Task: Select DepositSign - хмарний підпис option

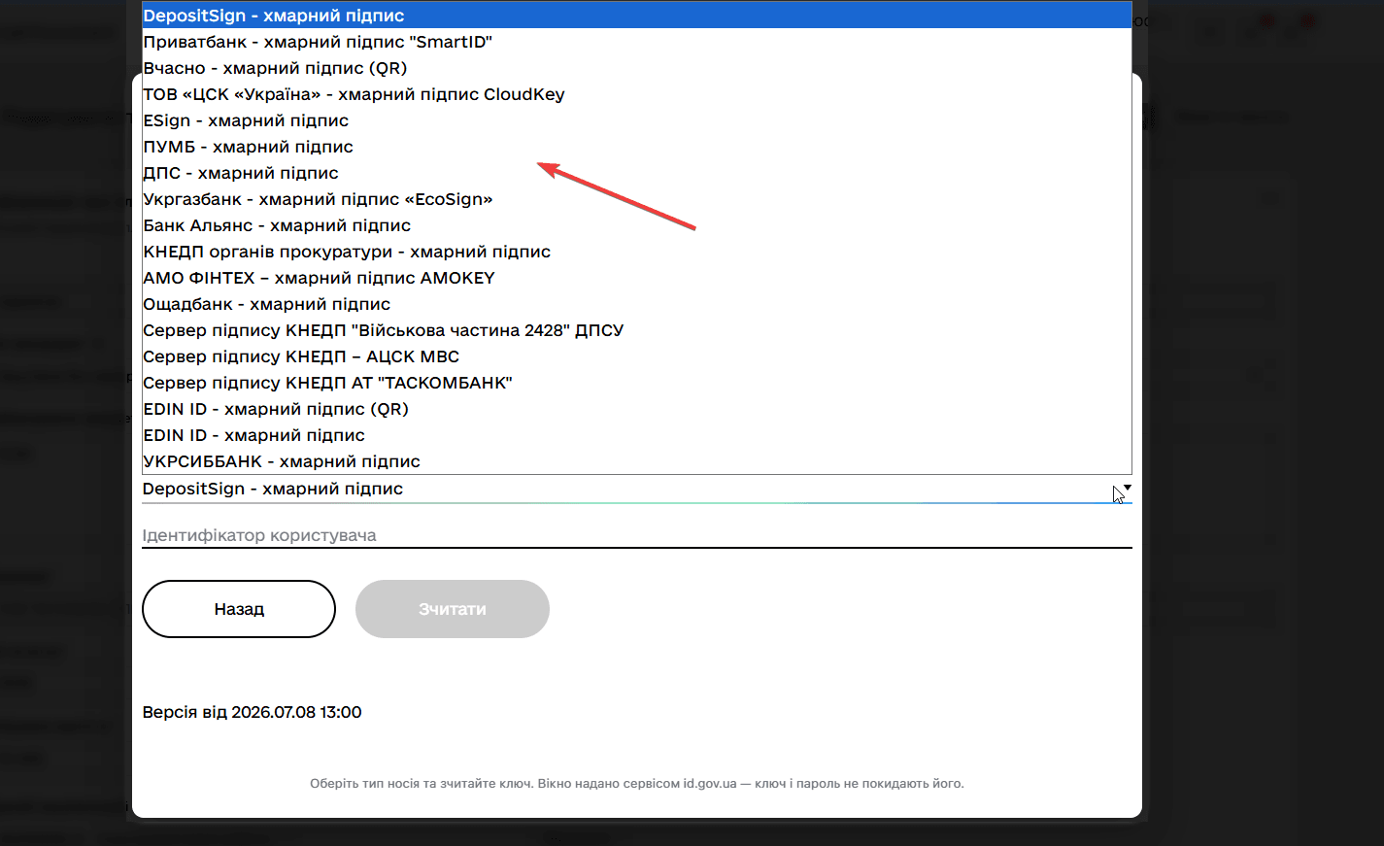Action: click(x=637, y=16)
